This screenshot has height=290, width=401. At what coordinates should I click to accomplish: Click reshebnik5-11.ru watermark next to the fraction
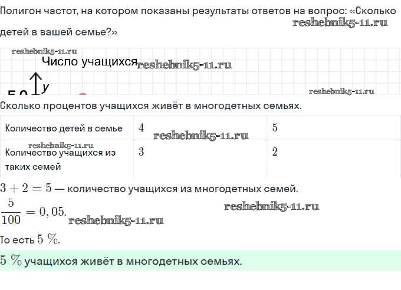116,220
